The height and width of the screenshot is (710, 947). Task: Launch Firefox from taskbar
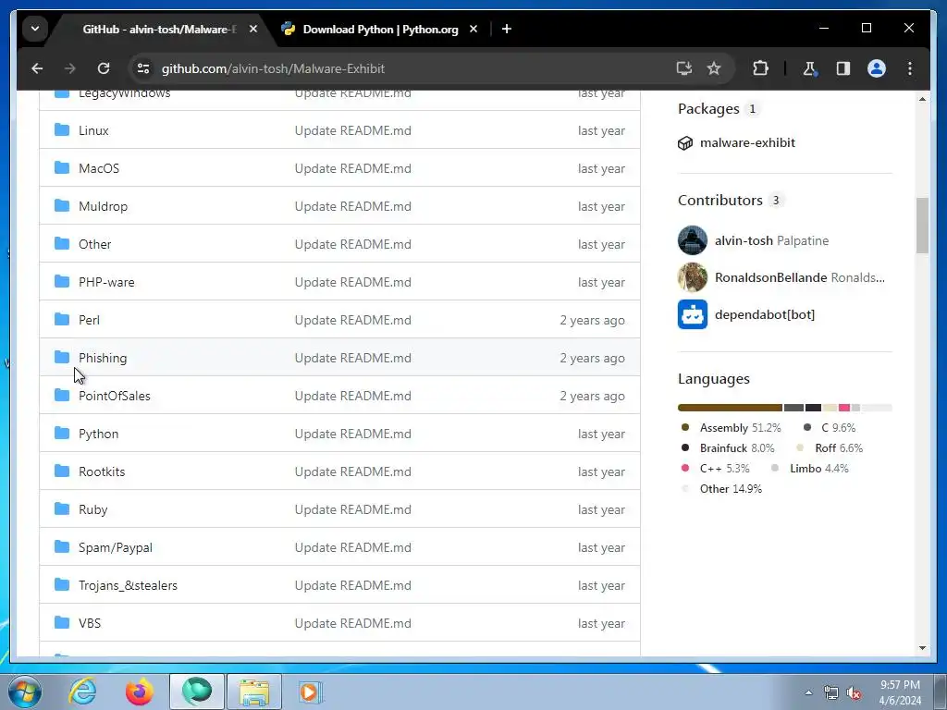[x=140, y=692]
